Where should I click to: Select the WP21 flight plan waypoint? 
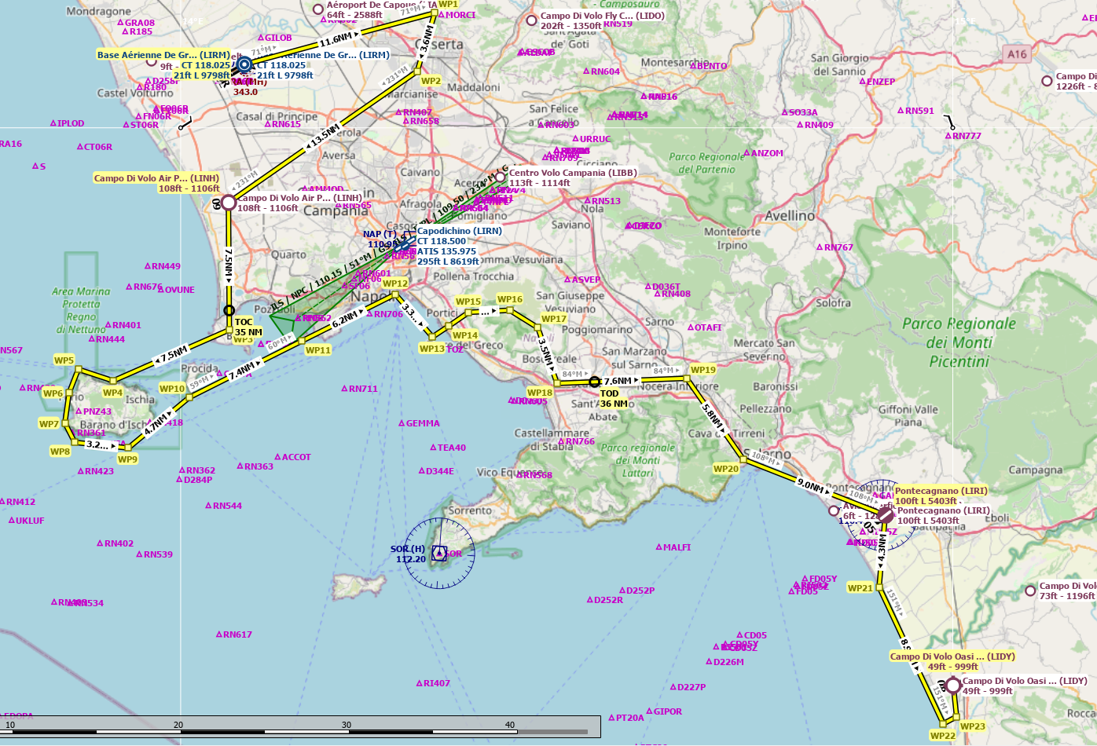coord(879,587)
